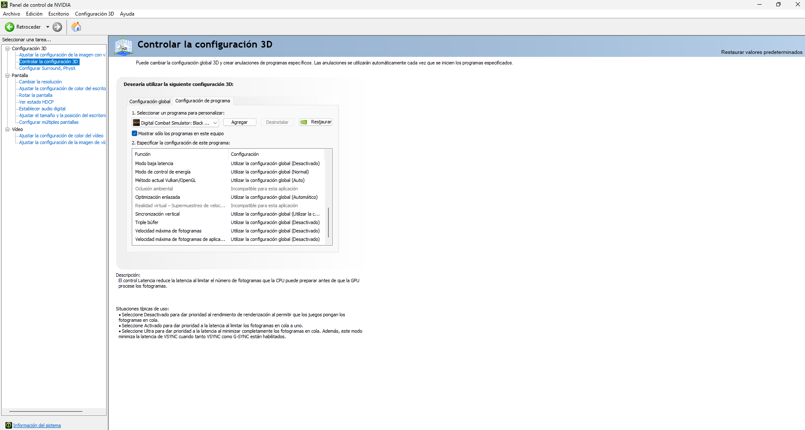Click the DCS program icon in the selector

136,123
